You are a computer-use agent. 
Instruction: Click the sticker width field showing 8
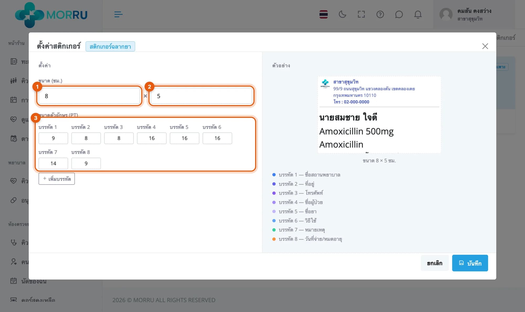(x=89, y=96)
